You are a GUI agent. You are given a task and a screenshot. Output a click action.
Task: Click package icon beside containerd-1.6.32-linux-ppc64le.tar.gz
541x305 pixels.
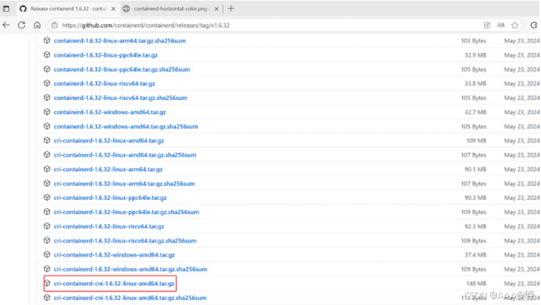pyautogui.click(x=47, y=55)
